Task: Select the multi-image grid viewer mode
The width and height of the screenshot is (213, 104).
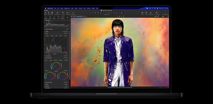Action: [x=72, y=16]
